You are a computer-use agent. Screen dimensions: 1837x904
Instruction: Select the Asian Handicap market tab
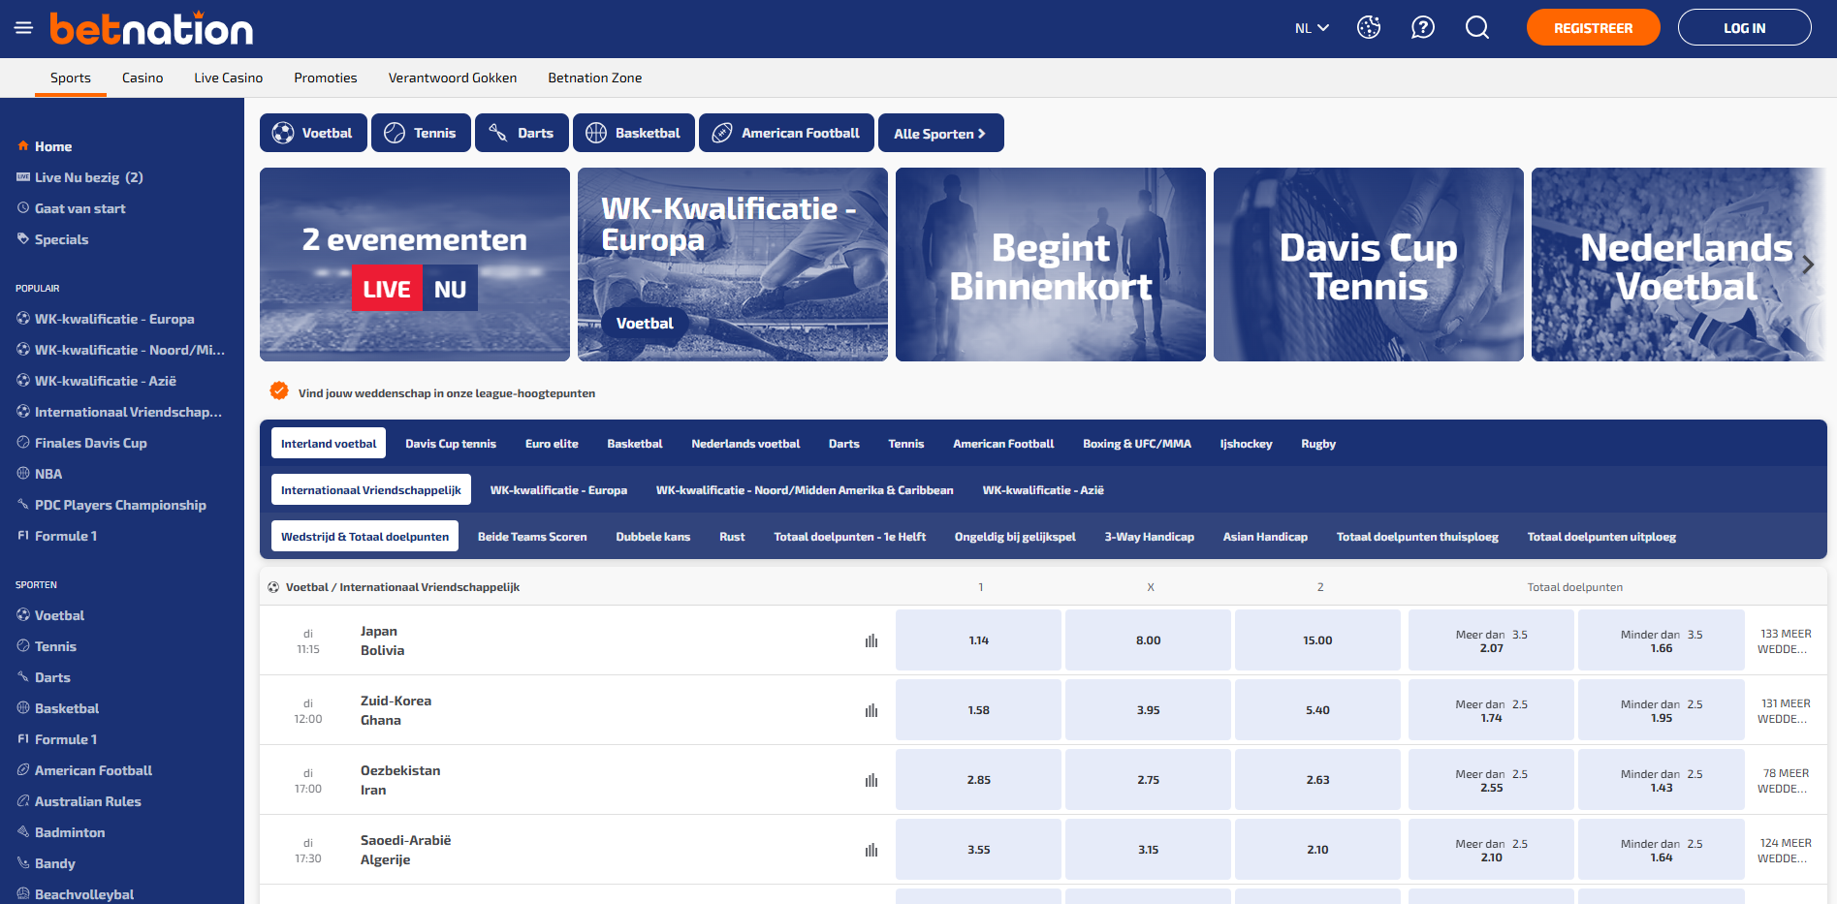(x=1265, y=537)
